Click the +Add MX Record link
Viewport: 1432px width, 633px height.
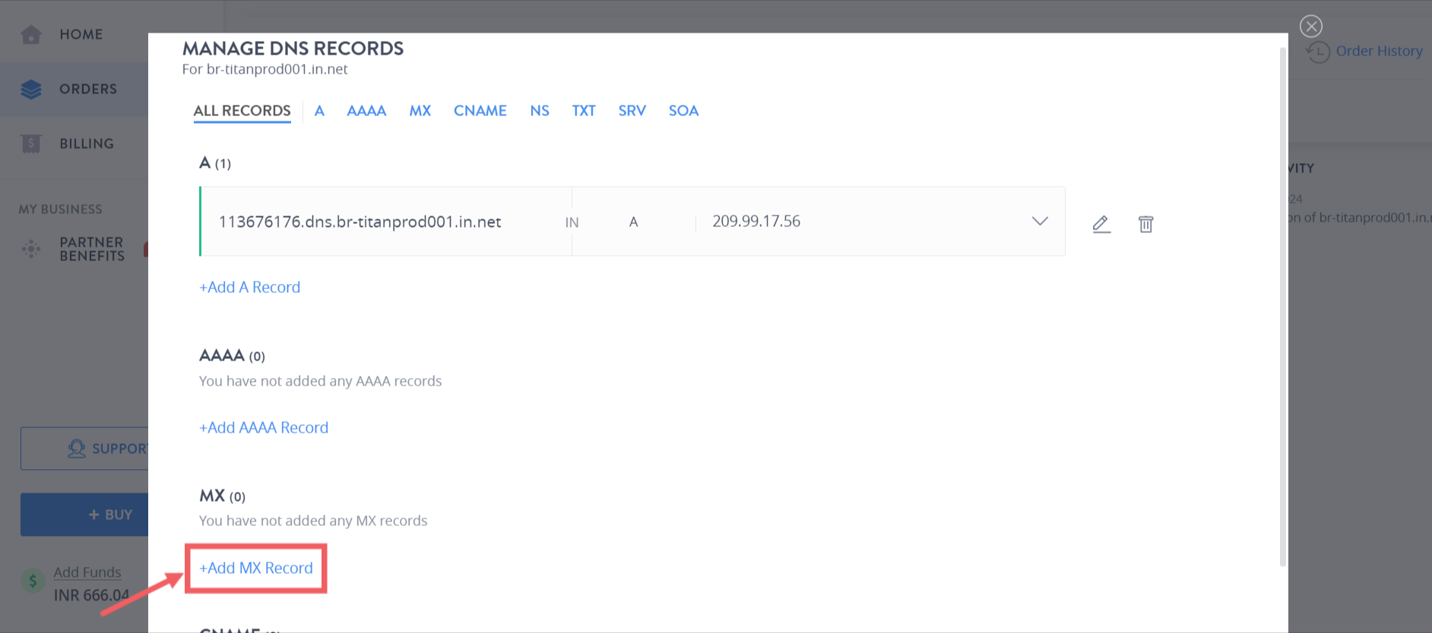tap(256, 568)
